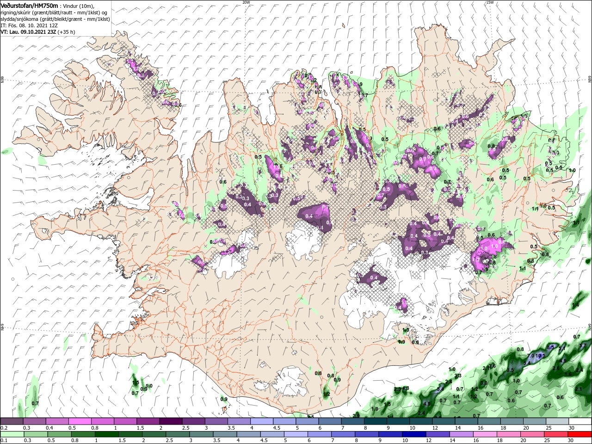Pick bottom-row swatch between 12 and 14
Image resolution: width=592 pixels, height=444 pixels.
click(x=437, y=434)
